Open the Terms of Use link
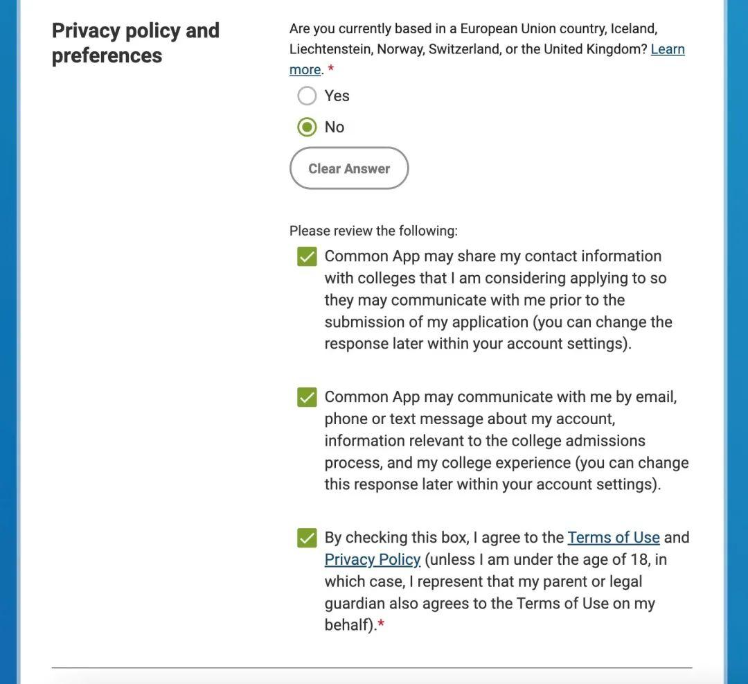 [x=613, y=538]
